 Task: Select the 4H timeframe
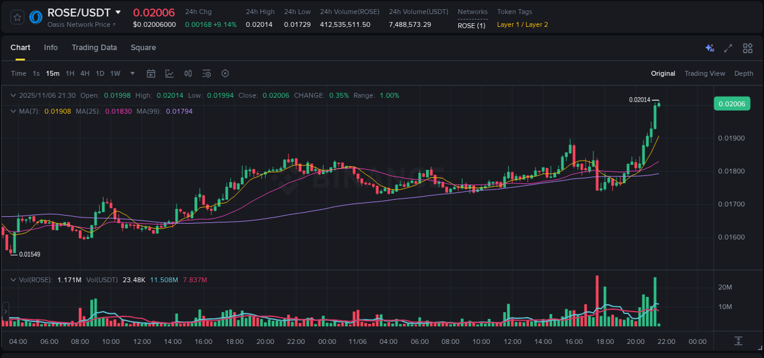84,73
